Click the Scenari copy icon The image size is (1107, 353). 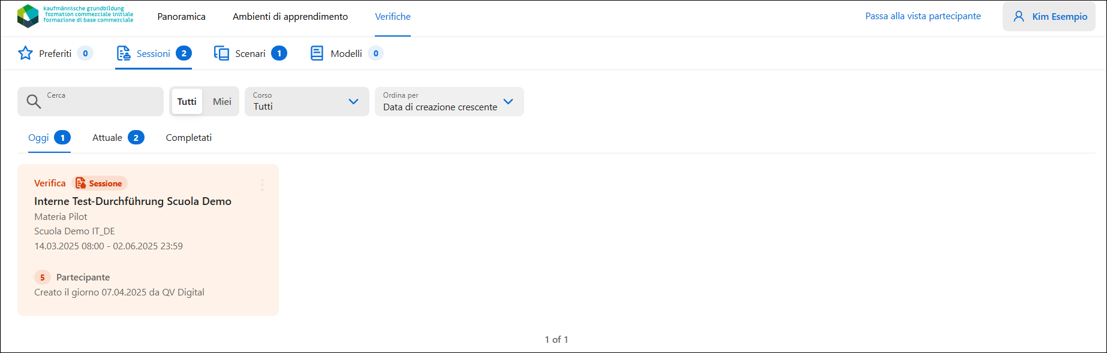click(x=221, y=53)
